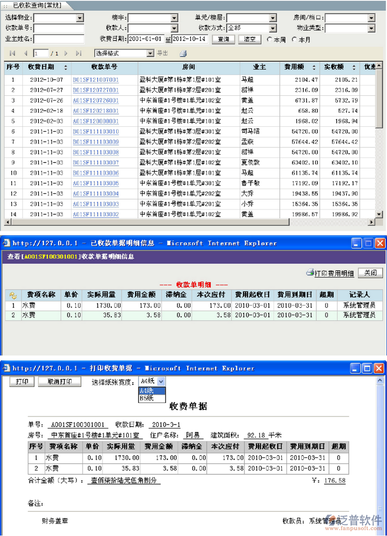387x536 pixels.
Task: Jump to last page of results
Action: point(78,53)
